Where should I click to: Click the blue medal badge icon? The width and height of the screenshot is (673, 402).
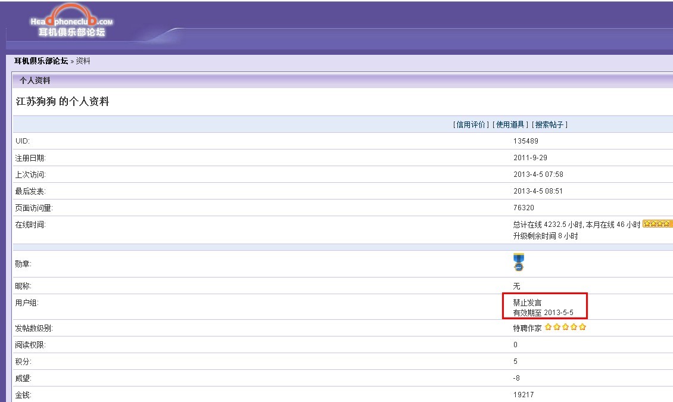pos(519,262)
